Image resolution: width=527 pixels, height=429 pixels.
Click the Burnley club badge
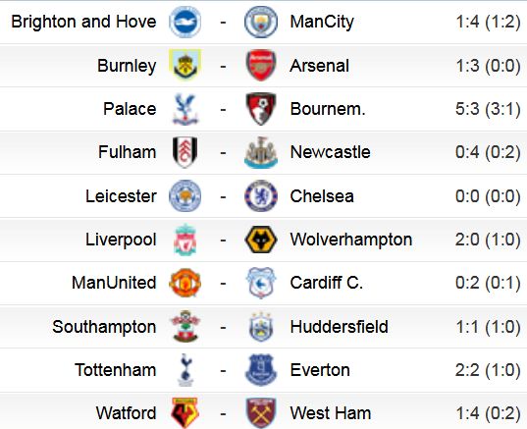click(184, 65)
